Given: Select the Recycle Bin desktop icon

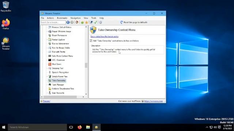Looking at the screenshot, I should click(6, 6).
